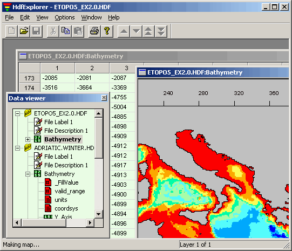Click the Copy toolbar icon
Screen dimensions: 292x251
point(65,31)
